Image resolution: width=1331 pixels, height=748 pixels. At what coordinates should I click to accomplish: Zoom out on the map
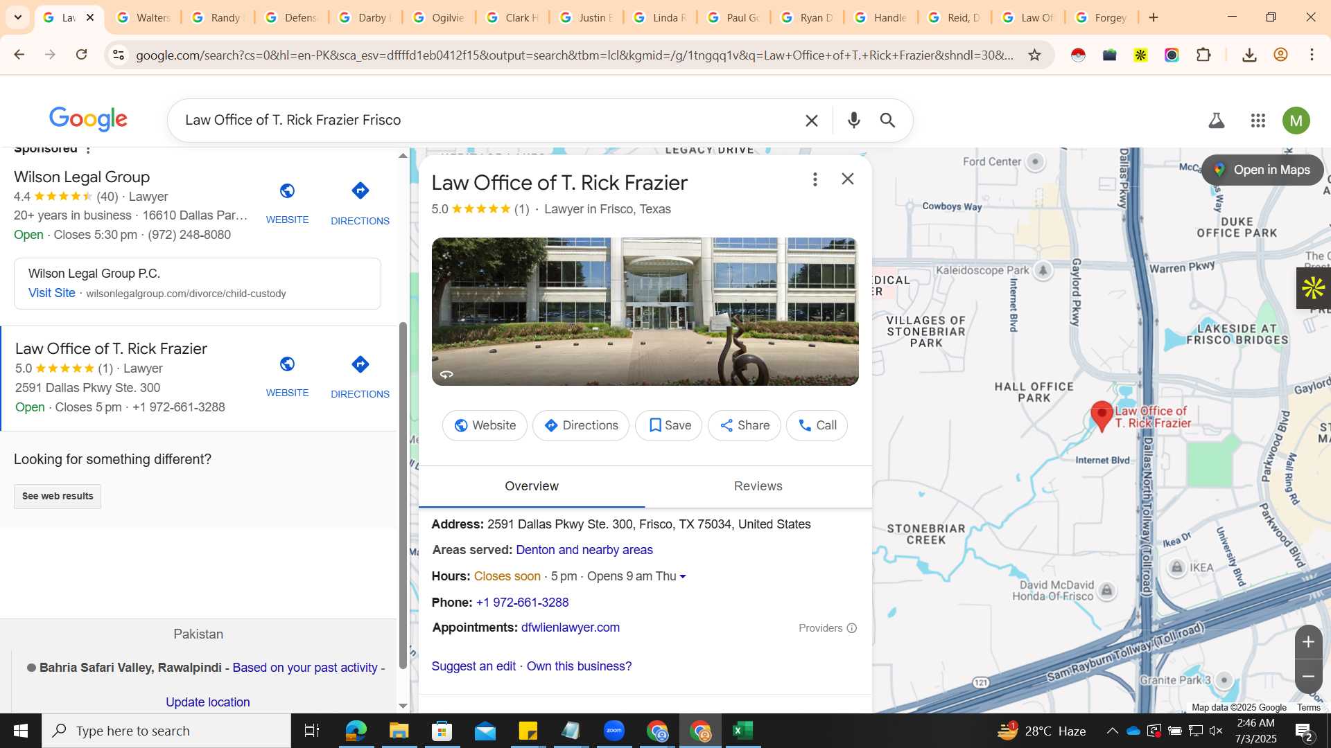click(1308, 676)
